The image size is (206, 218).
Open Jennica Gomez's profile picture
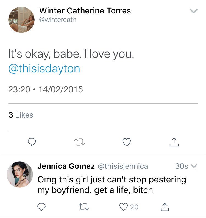click(20, 174)
